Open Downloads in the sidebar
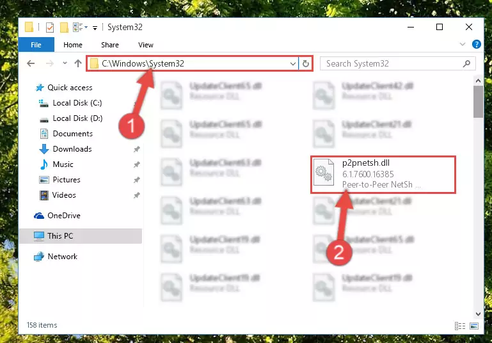Viewport: 492px width, 343px height. pyautogui.click(x=72, y=149)
